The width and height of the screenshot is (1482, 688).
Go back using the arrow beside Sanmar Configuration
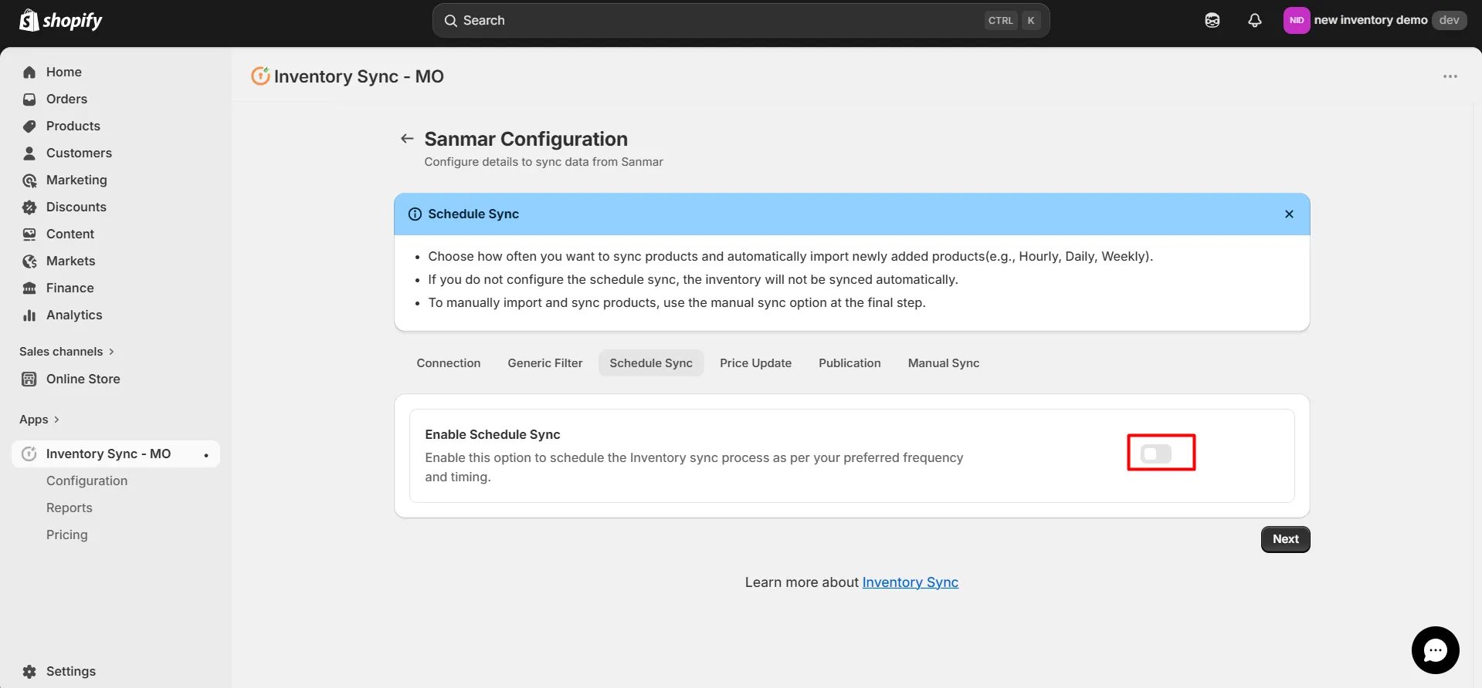pyautogui.click(x=407, y=139)
